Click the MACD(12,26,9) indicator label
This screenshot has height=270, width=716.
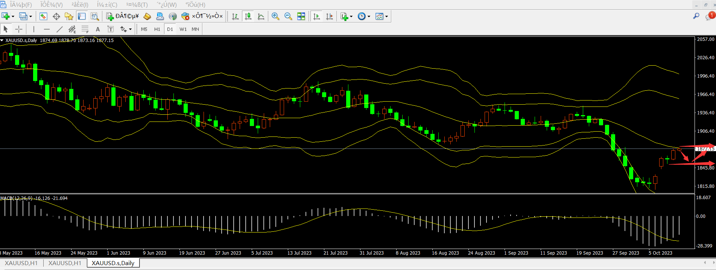point(16,198)
